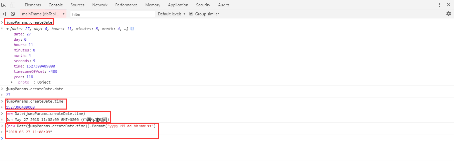454x161 pixels.
Task: Toggle the Group similar checkbox
Action: [x=191, y=14]
